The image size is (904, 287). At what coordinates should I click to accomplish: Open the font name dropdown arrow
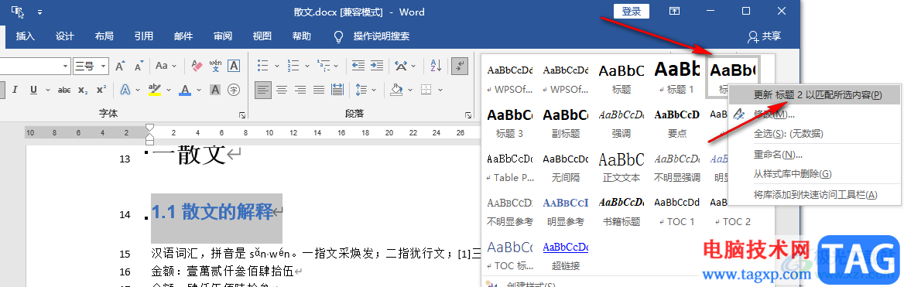point(65,66)
